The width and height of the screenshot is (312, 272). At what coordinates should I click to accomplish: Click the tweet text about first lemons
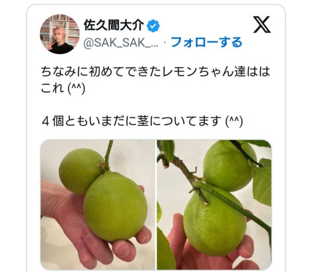(155, 80)
